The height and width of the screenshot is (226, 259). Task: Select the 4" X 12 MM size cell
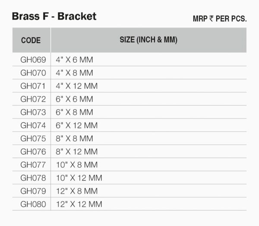tap(76, 86)
